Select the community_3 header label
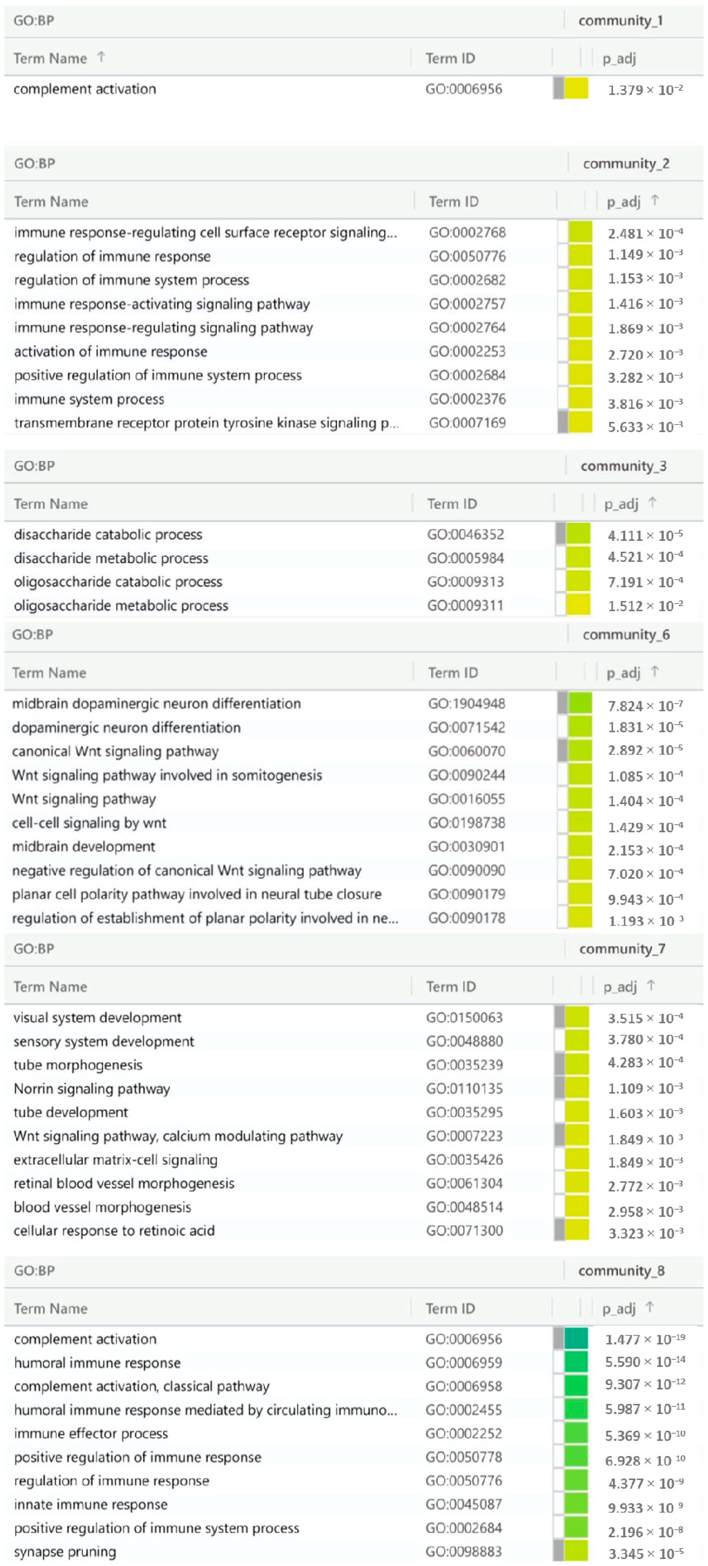Viewport: 708px width, 1566px height. 623,466
